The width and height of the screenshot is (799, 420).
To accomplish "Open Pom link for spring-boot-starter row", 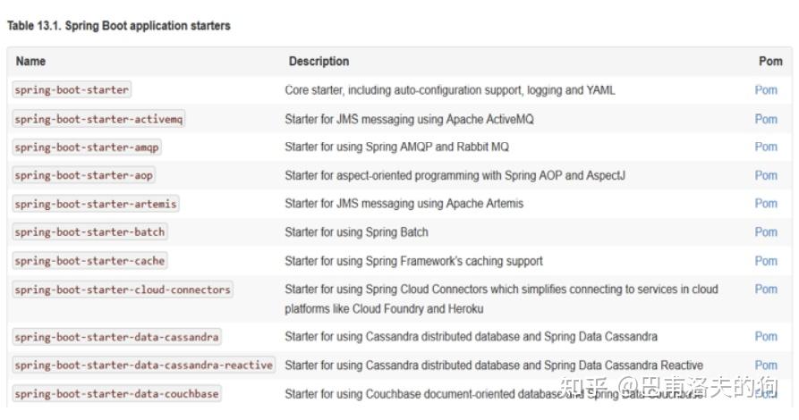I will [766, 90].
